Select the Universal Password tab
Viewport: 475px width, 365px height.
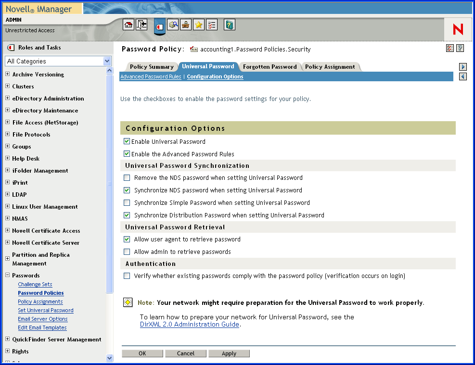click(x=208, y=66)
